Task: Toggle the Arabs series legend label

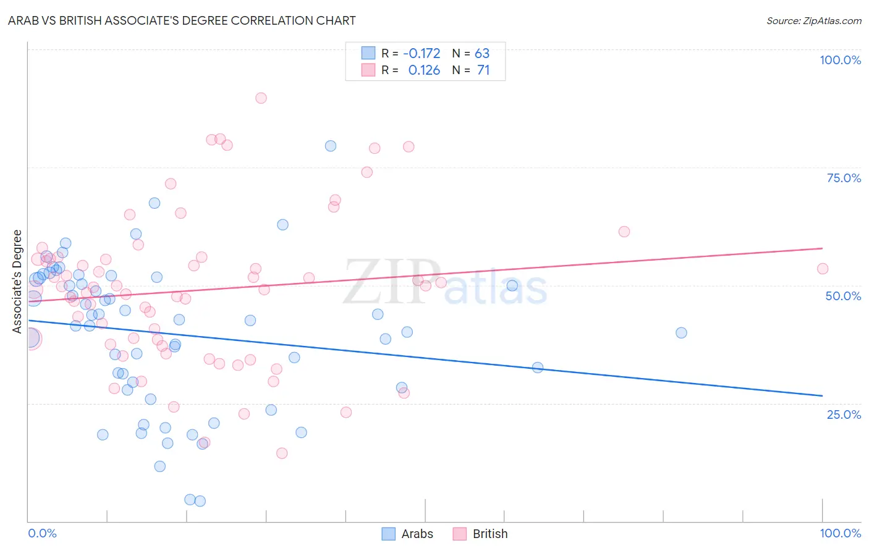Action: pos(417,534)
